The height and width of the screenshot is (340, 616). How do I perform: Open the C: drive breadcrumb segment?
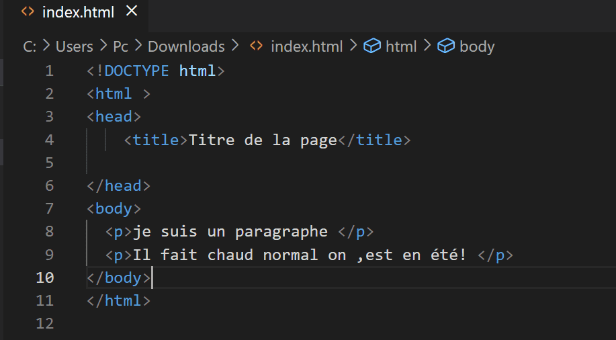tap(30, 47)
